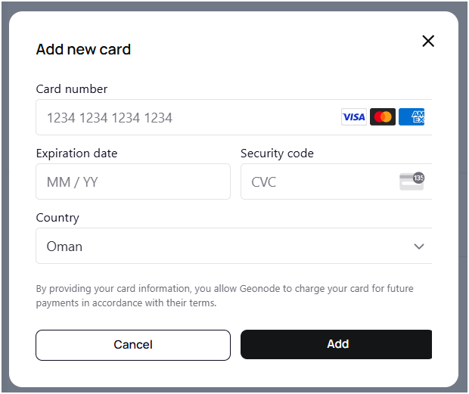Click the selected Oman country text
Image resolution: width=469 pixels, height=394 pixels.
[x=64, y=247]
